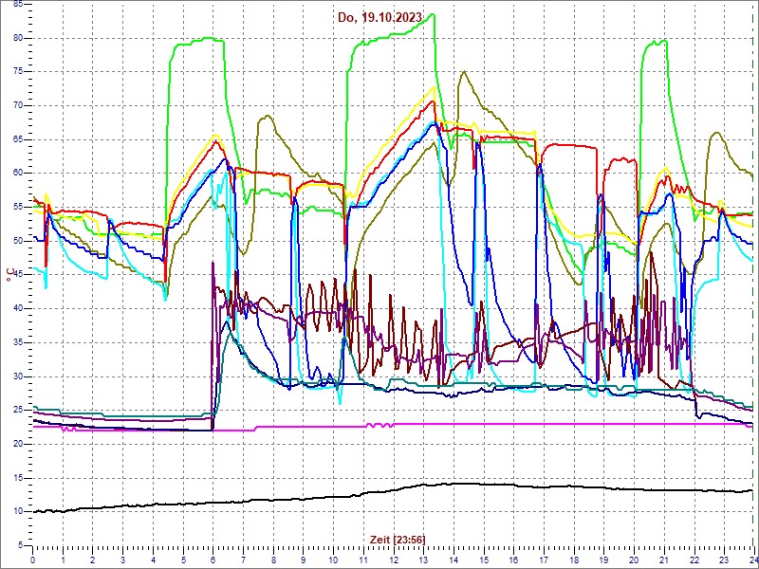Select the 65 value on the temperature axis
The height and width of the screenshot is (569, 759).
click(x=18, y=139)
